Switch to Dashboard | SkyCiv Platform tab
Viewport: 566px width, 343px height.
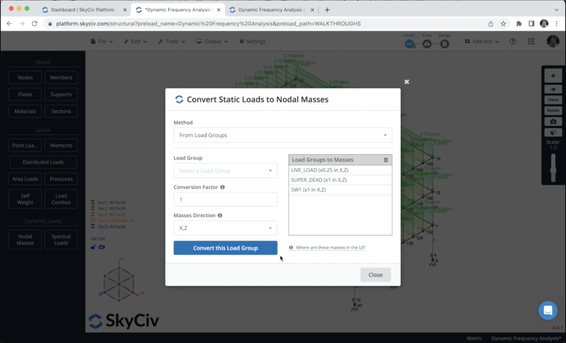point(82,10)
